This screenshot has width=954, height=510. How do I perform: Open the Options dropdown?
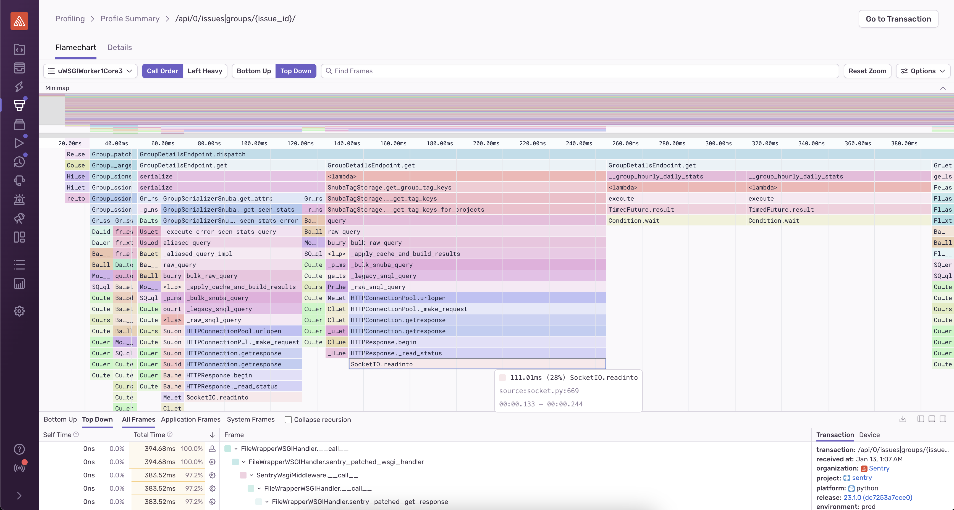pyautogui.click(x=923, y=71)
